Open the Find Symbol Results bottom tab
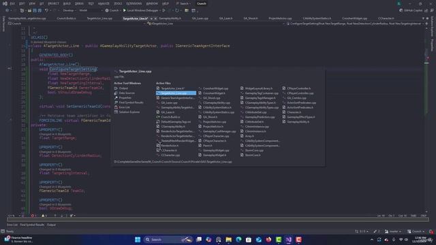 32,225
